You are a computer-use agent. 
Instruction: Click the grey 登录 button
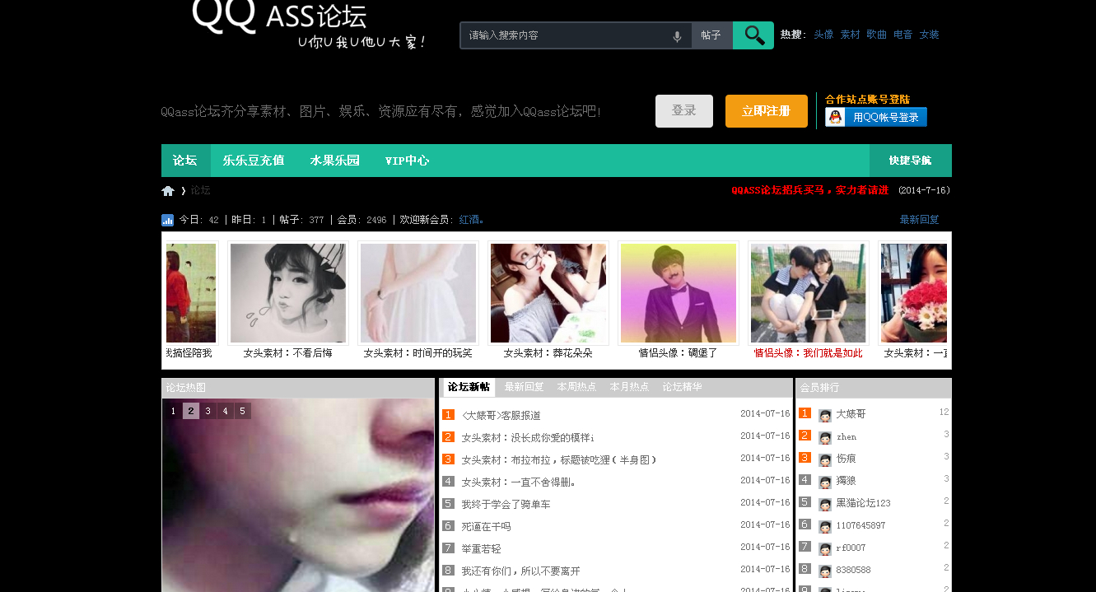[684, 111]
